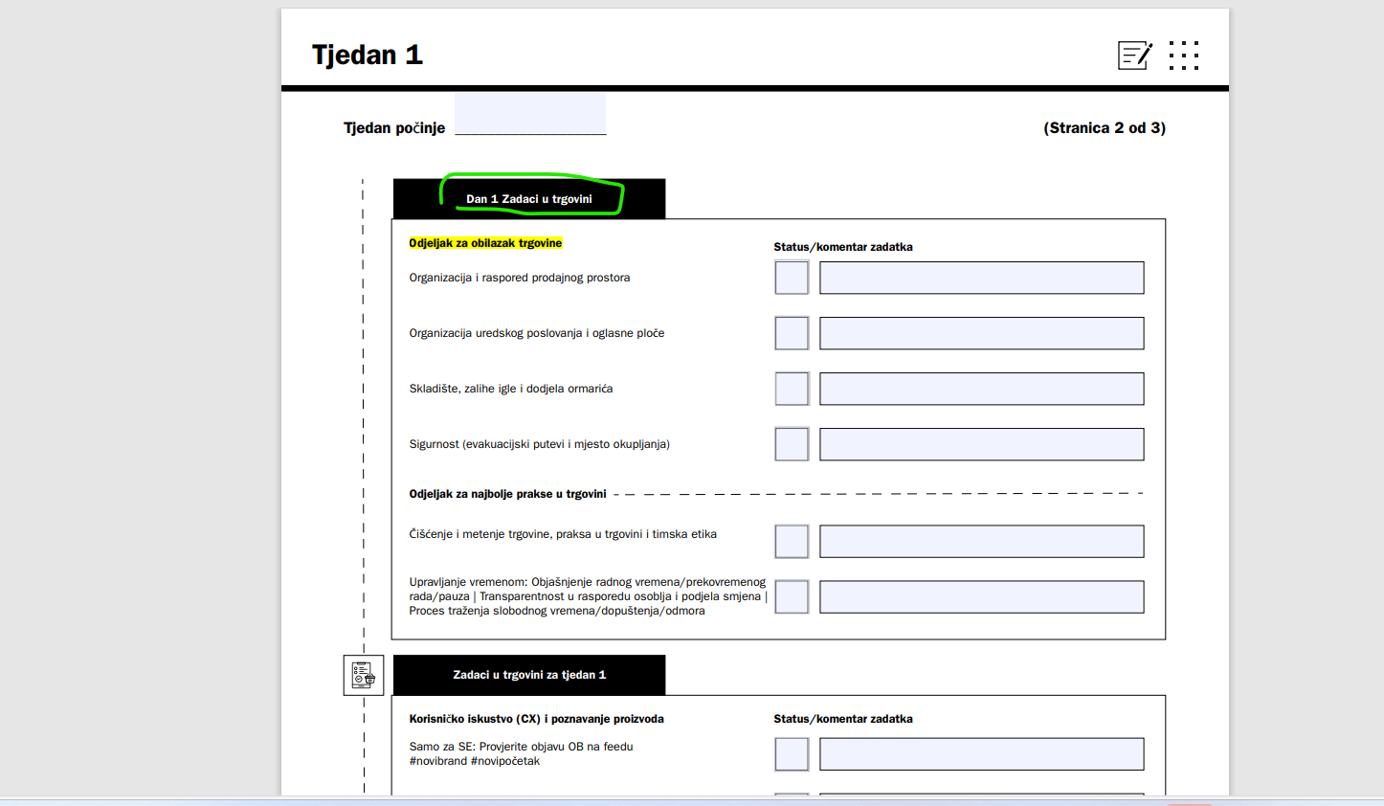Click the Korisničko iskustvo (CX) i poznavanje proizvoda heading
Screen dimensions: 1384x806
click(536, 719)
